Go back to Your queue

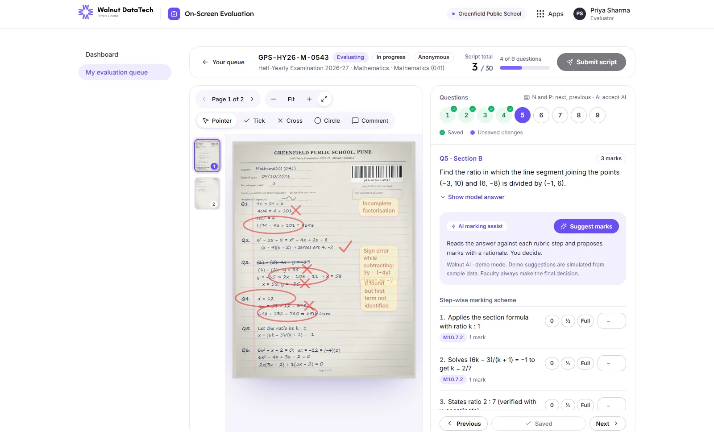[223, 62]
